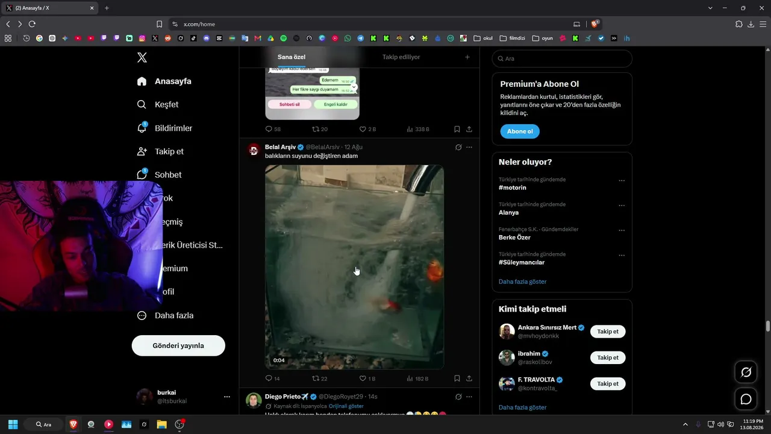The width and height of the screenshot is (771, 434).
Task: Follow Ankara Sınırsız Mert
Action: coord(608,332)
